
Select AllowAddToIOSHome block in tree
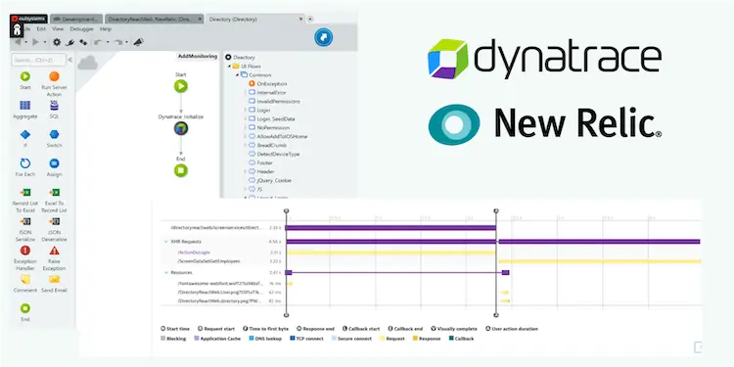pyautogui.click(x=278, y=136)
